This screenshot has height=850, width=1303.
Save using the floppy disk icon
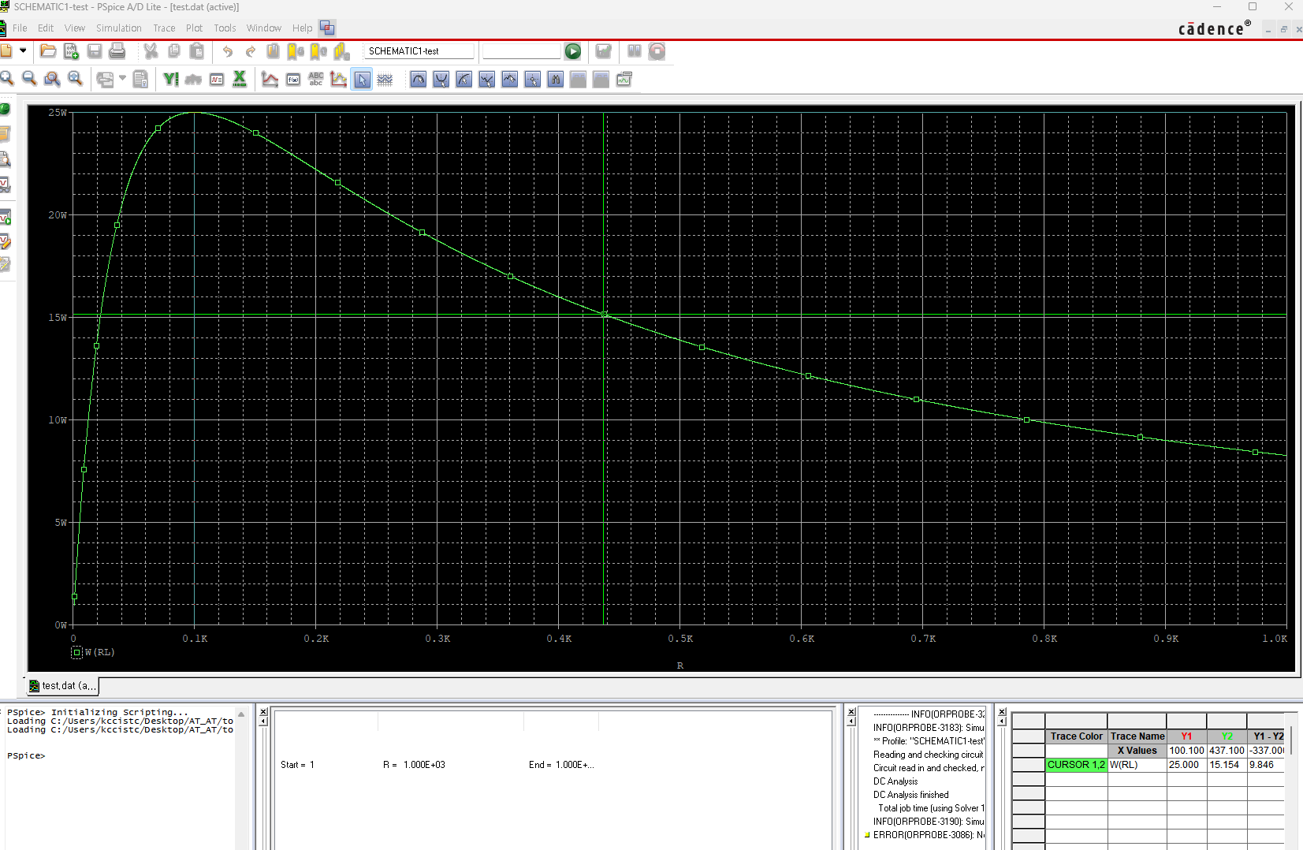95,51
